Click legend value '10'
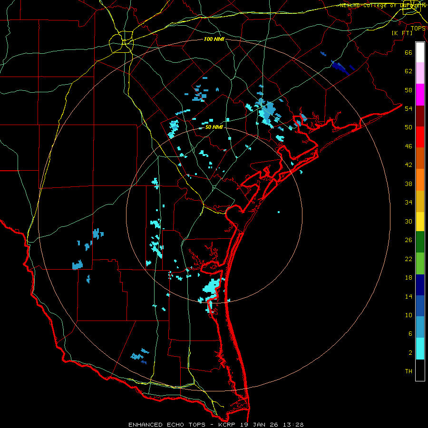This screenshot has height=428, width=428. tap(409, 315)
